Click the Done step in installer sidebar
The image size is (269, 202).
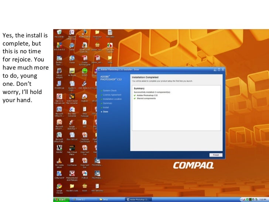(105, 112)
